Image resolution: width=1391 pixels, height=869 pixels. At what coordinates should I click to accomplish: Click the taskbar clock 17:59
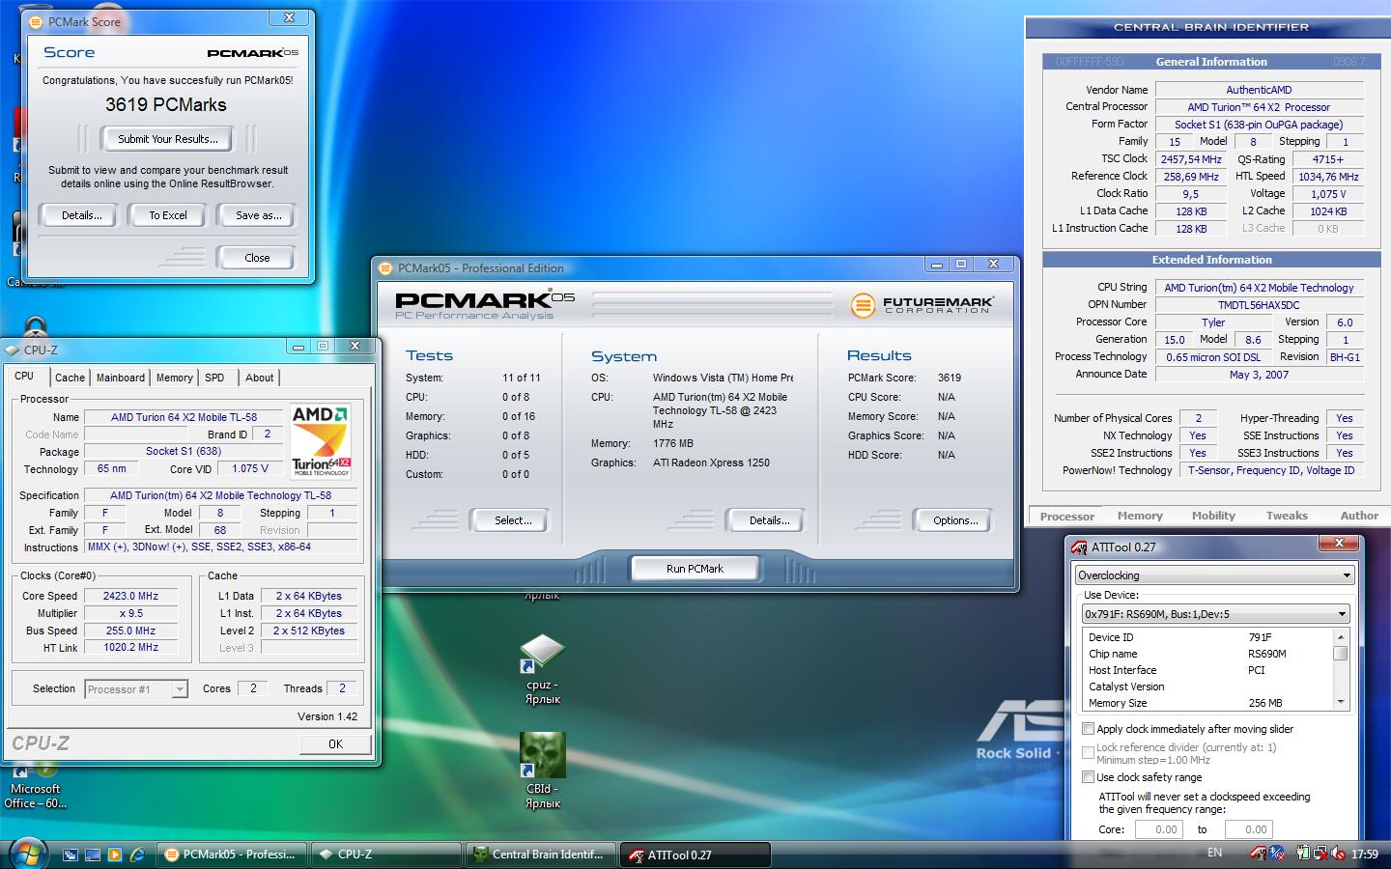click(1365, 854)
